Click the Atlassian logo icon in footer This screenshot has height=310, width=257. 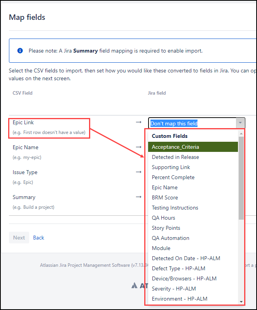pos(135,285)
